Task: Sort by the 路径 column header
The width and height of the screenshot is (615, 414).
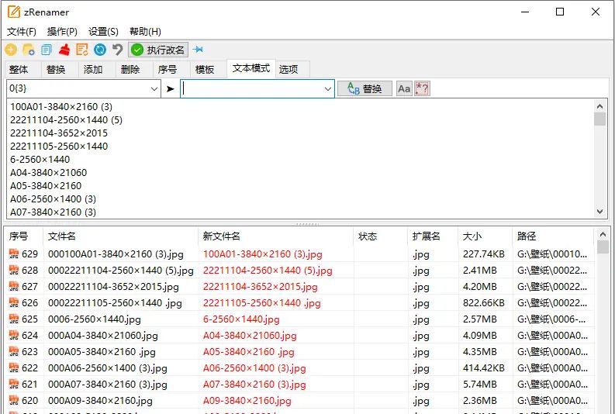Action: click(554, 236)
